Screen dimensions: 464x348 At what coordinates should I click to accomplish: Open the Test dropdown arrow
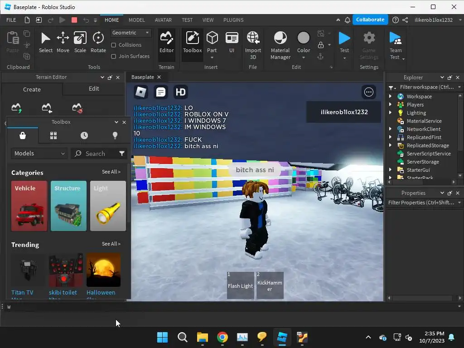pyautogui.click(x=344, y=58)
